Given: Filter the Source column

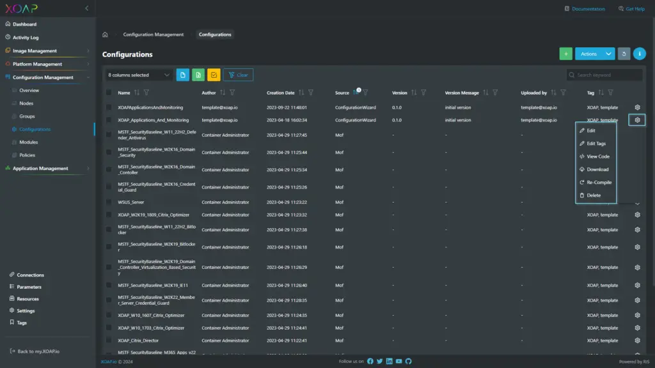Looking at the screenshot, I should pyautogui.click(x=365, y=93).
